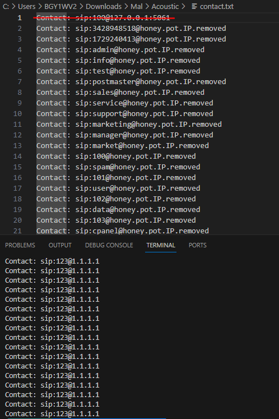Select the C: drive breadcrumb

pyautogui.click(x=6, y=6)
